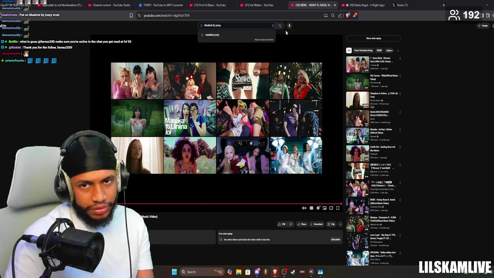Open options menu for 'Elle Teresa' video
This screenshot has height=278, width=494.
coord(400,76)
